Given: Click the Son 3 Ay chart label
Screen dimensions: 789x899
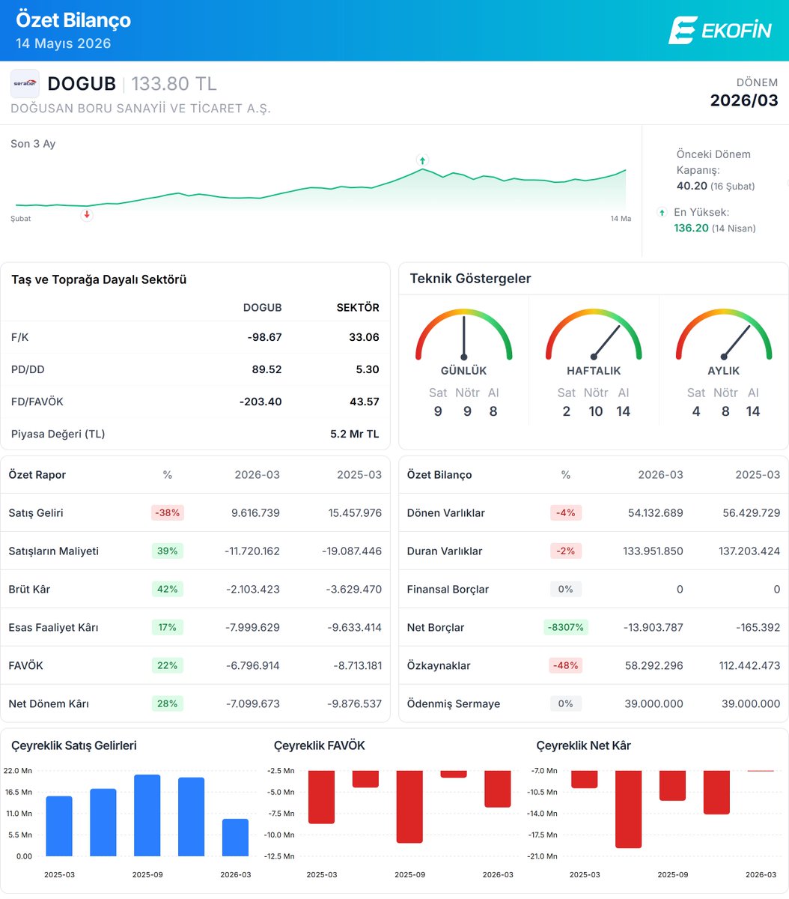Looking at the screenshot, I should tap(33, 144).
